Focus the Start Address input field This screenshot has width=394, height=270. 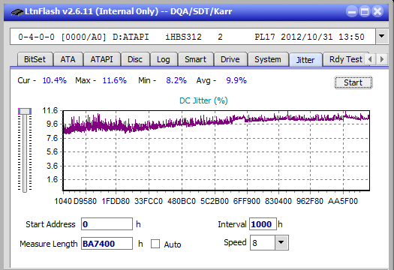tap(107, 224)
